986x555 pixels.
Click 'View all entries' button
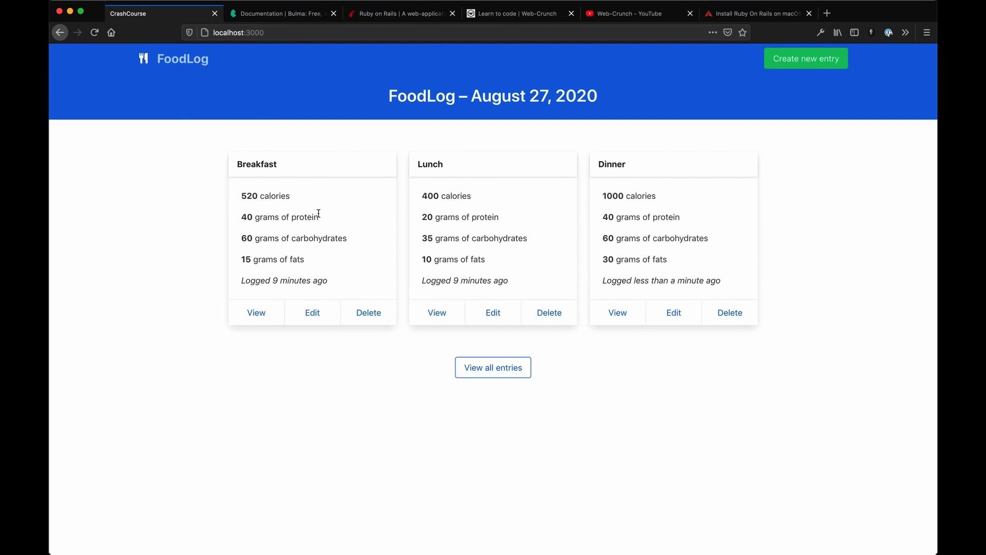click(493, 367)
